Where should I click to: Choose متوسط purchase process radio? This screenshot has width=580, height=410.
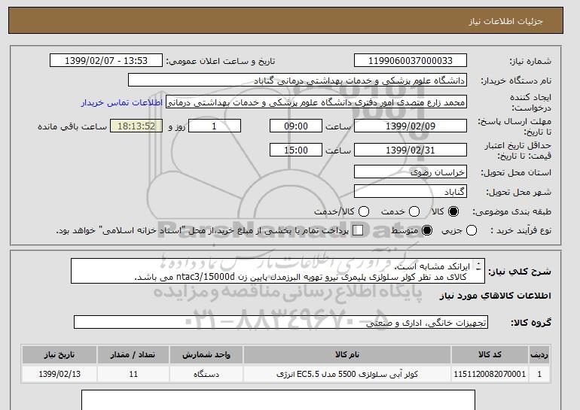427,230
